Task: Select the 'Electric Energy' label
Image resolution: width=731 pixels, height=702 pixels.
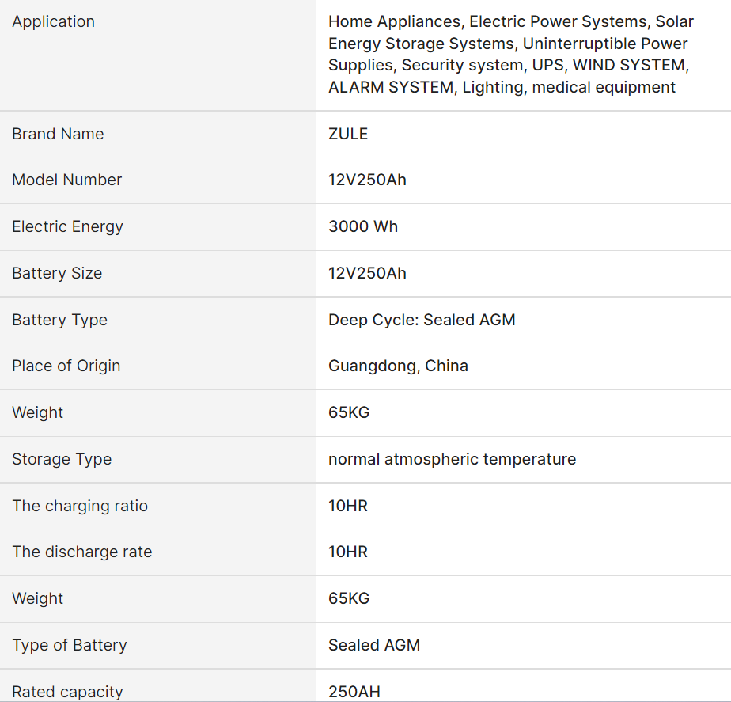Action: [67, 226]
